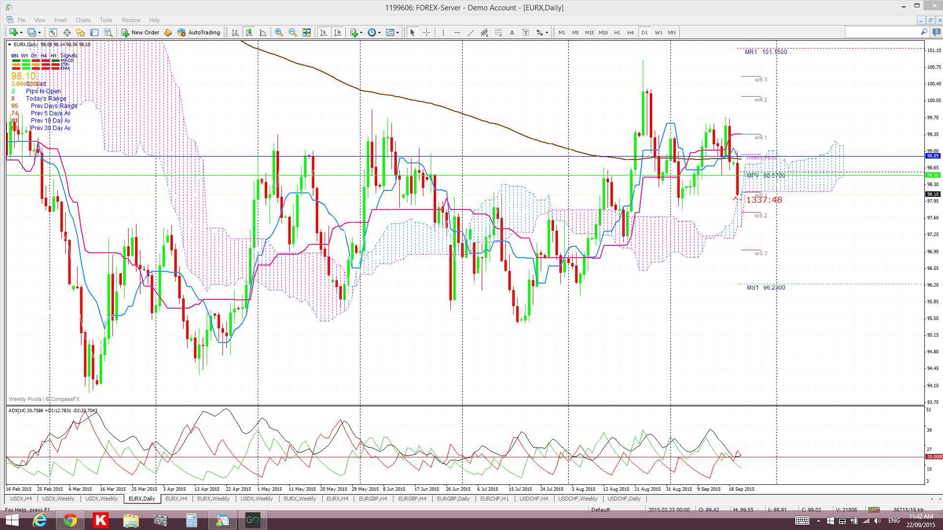Switch chart to Line Chart

263,32
